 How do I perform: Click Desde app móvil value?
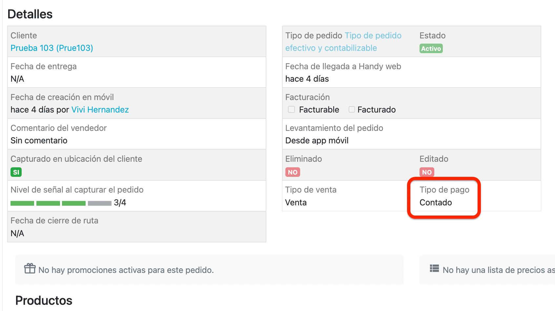(317, 140)
